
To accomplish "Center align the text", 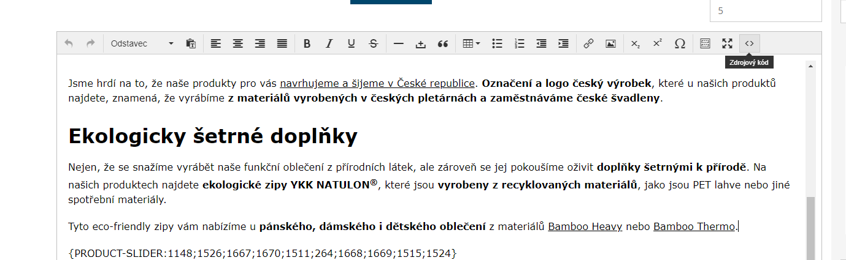I will (x=237, y=43).
